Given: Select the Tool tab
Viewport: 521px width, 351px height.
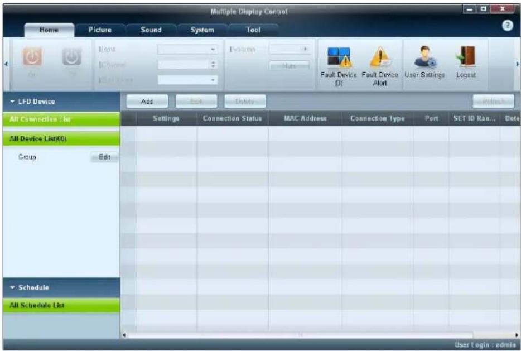Looking at the screenshot, I should (253, 30).
